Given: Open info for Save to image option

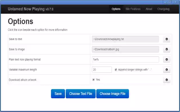Looking at the screenshot, I should [x=166, y=49].
